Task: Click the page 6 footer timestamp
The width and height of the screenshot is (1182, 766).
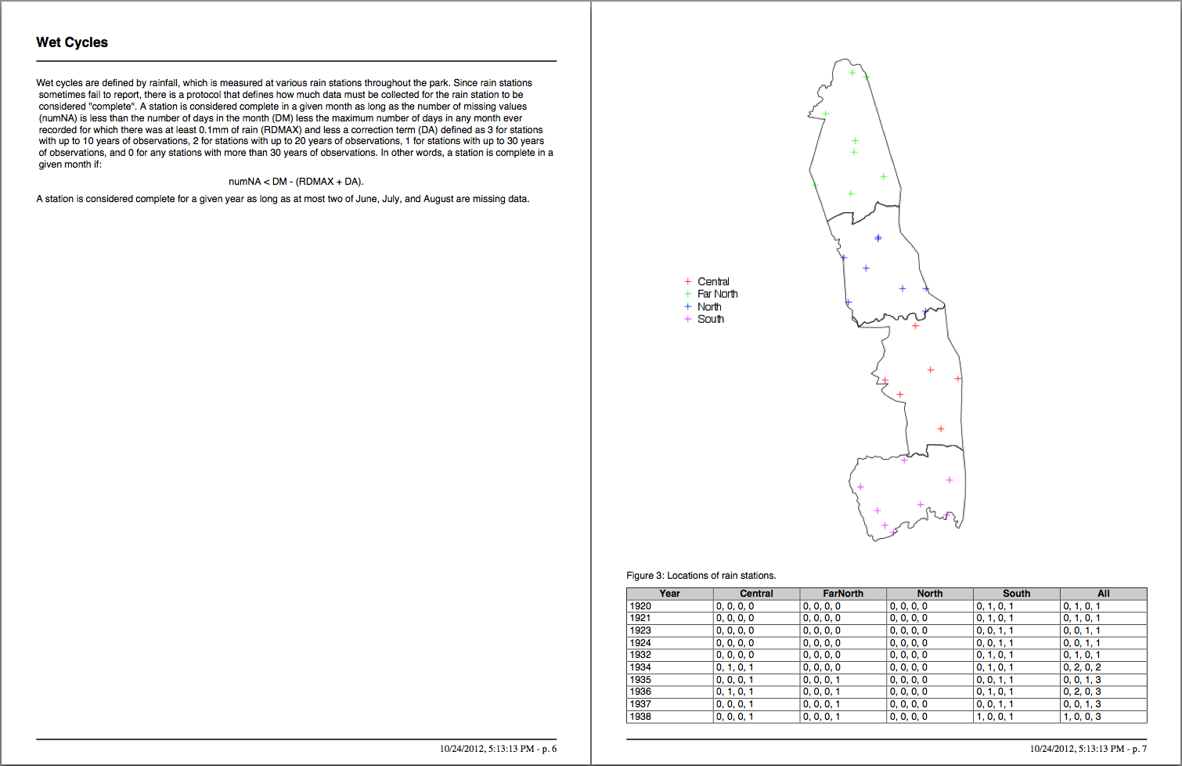Action: pos(498,749)
